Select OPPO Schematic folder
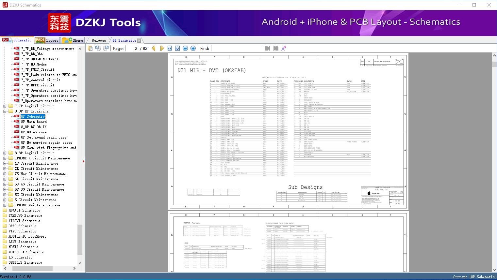 tap(23, 226)
